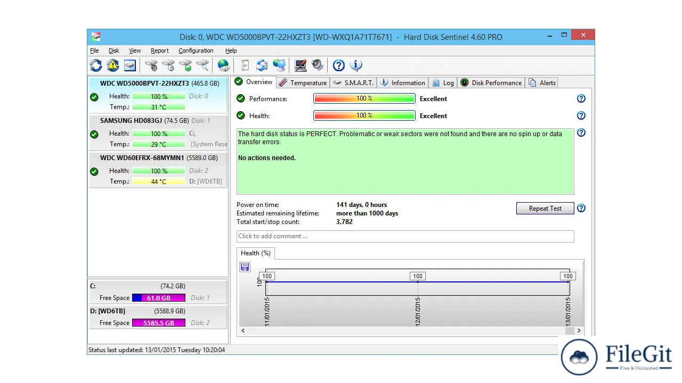Switch to the Temperature tab
The image size is (682, 383).
[303, 82]
